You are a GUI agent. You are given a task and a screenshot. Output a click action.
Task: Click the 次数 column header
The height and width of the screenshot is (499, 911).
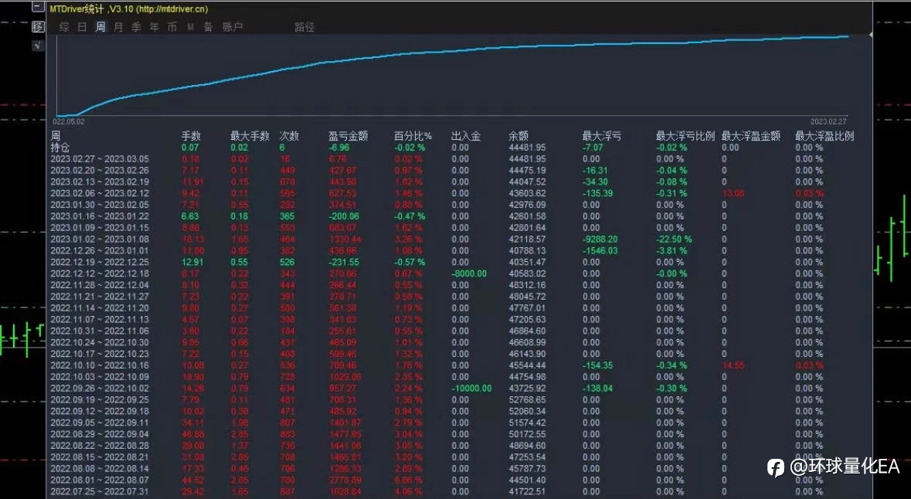(x=289, y=136)
